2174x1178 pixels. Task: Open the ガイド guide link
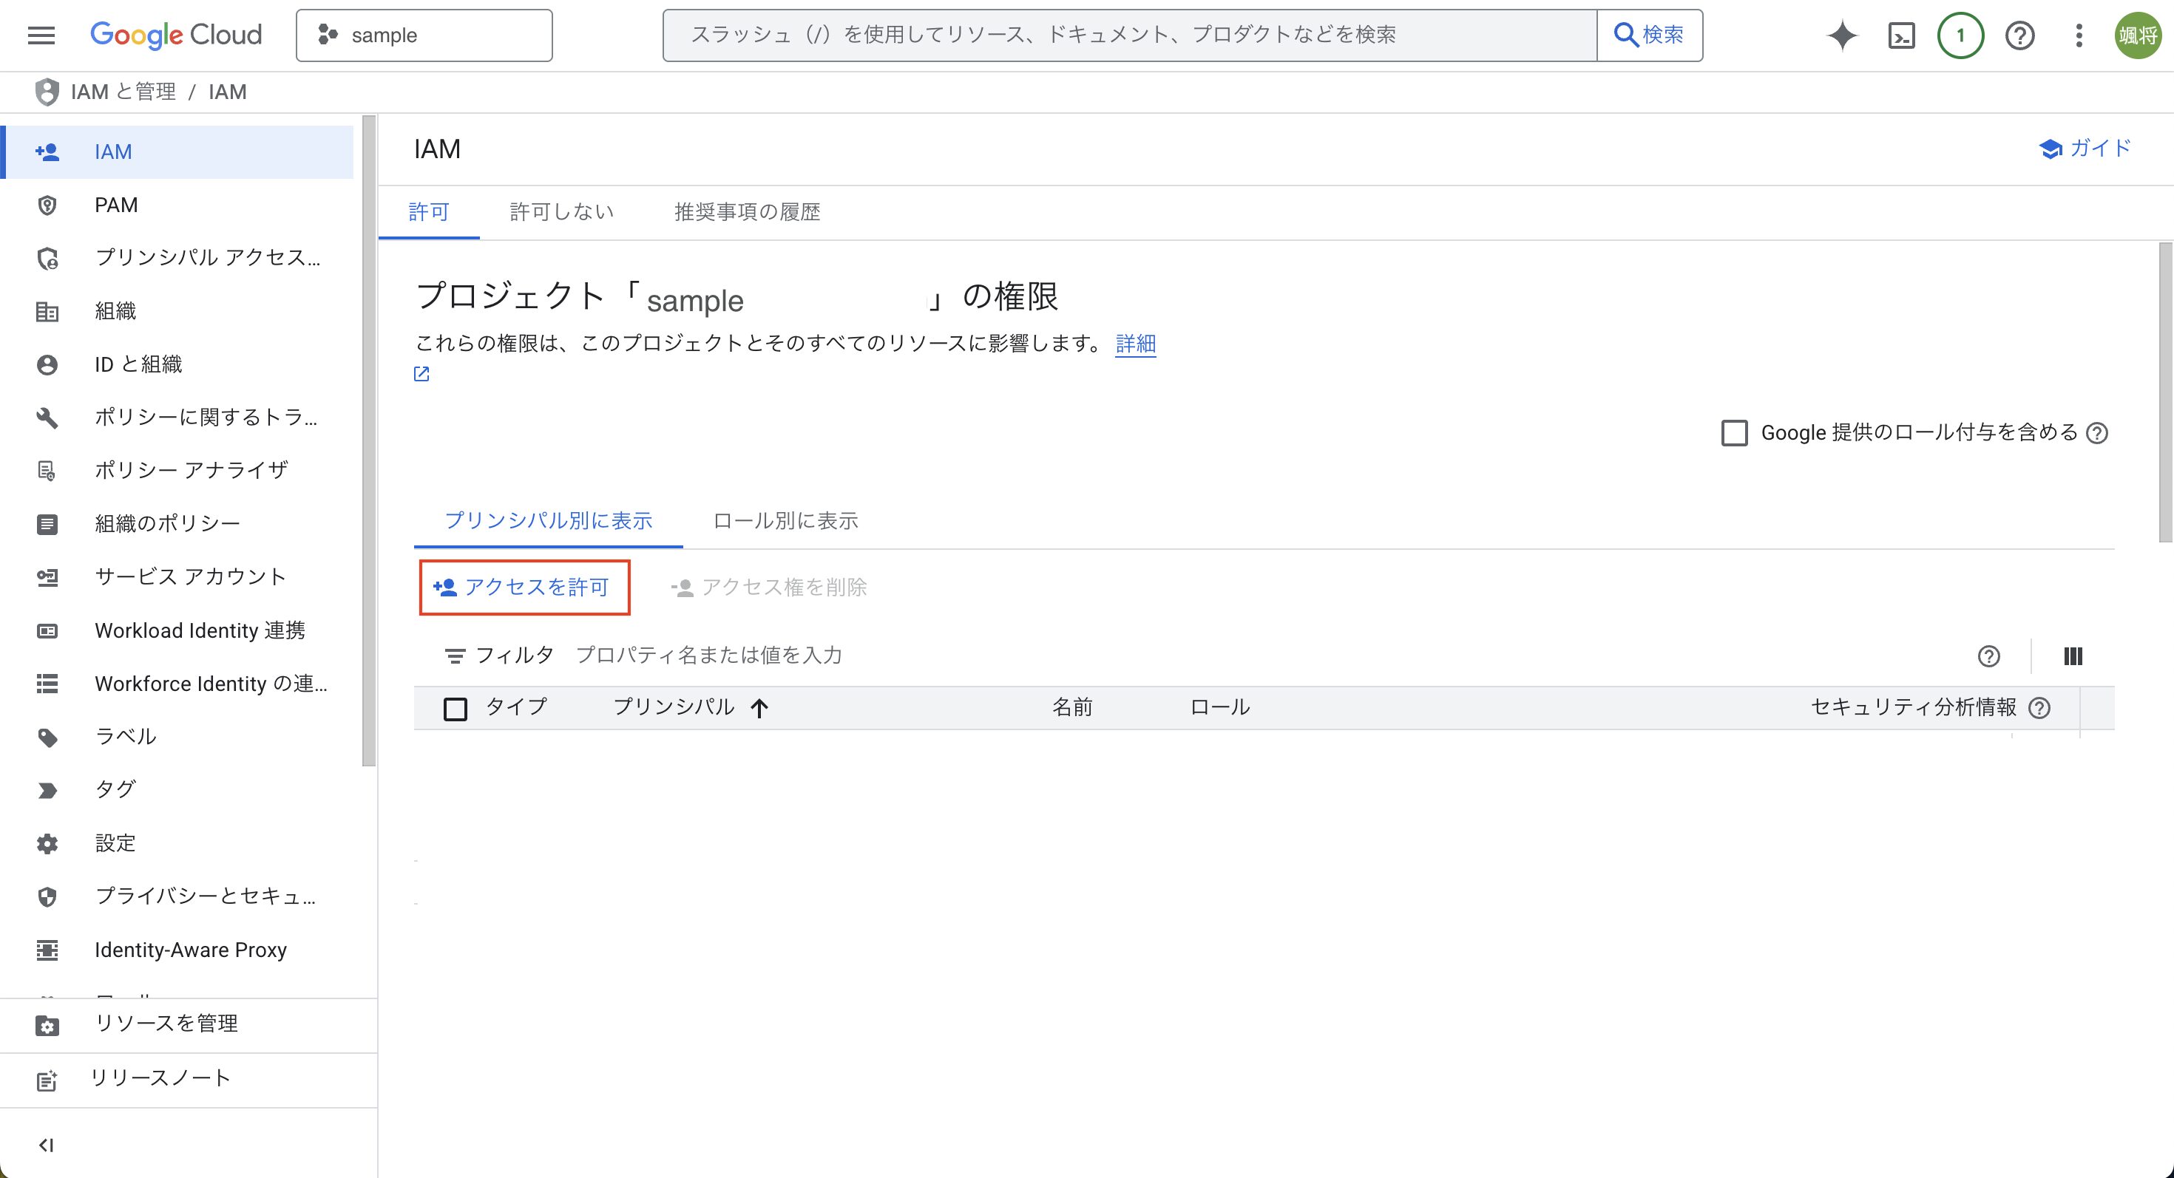tap(2085, 149)
